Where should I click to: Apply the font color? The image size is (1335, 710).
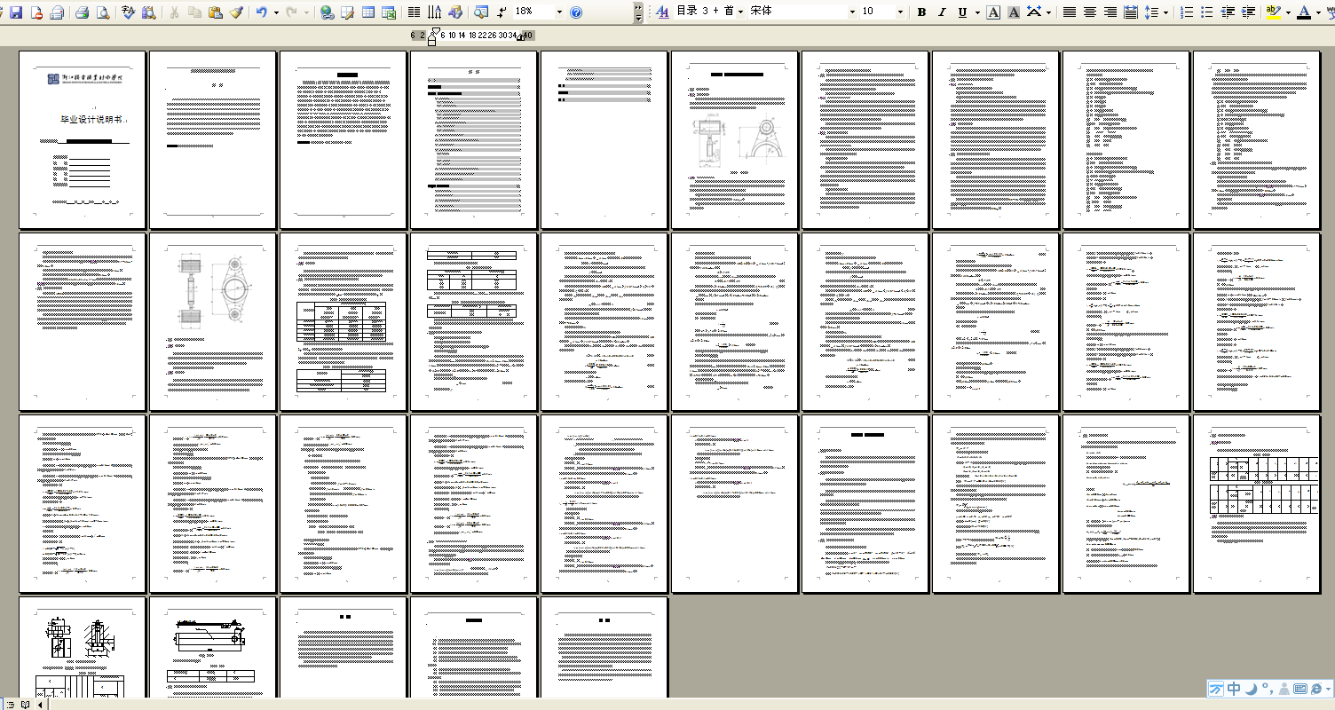coord(1304,12)
